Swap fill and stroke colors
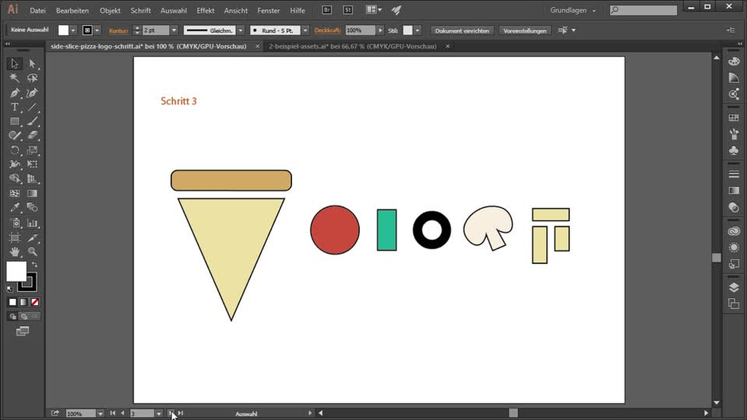Viewport: 747px width, 420px height. 35,264
